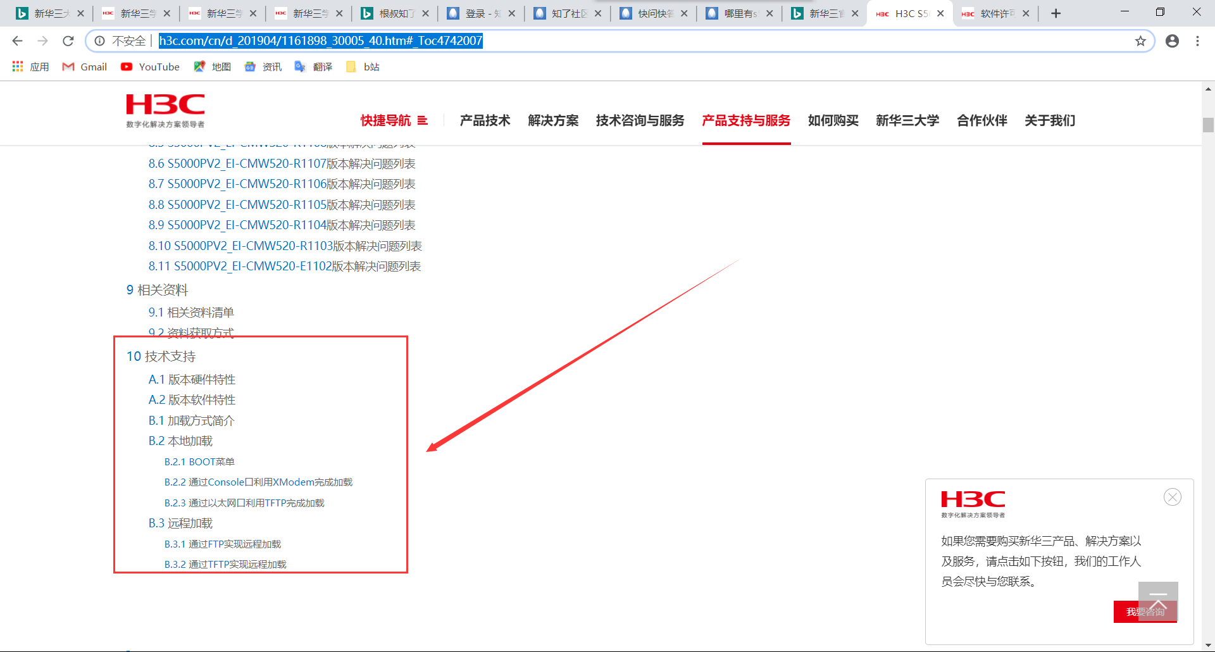Image resolution: width=1215 pixels, height=652 pixels.
Task: Close the 登录 tab
Action: coord(511,13)
